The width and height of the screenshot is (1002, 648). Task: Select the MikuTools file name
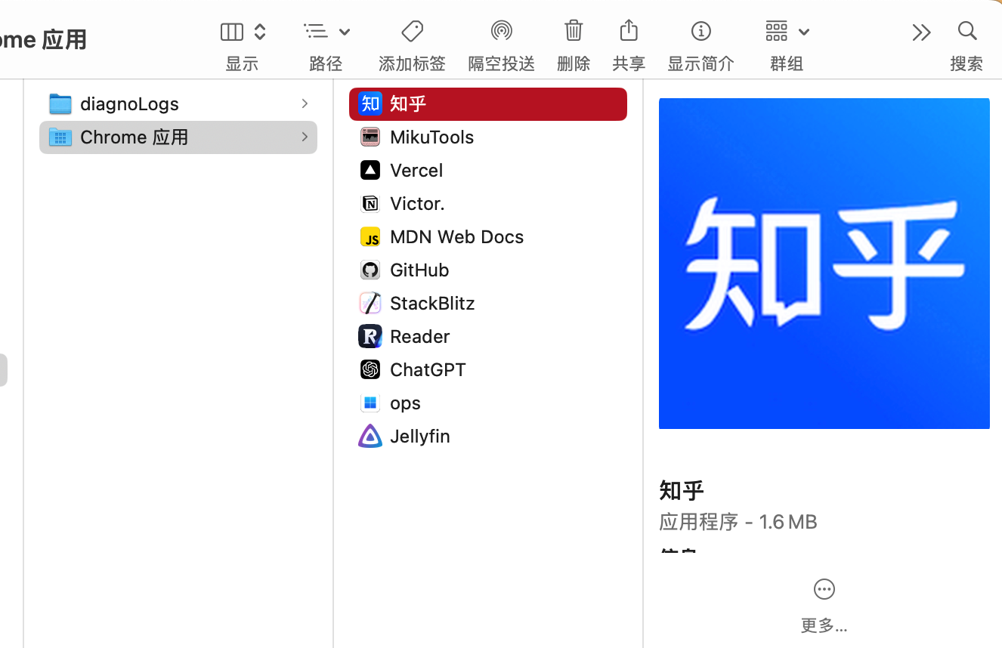(x=432, y=137)
